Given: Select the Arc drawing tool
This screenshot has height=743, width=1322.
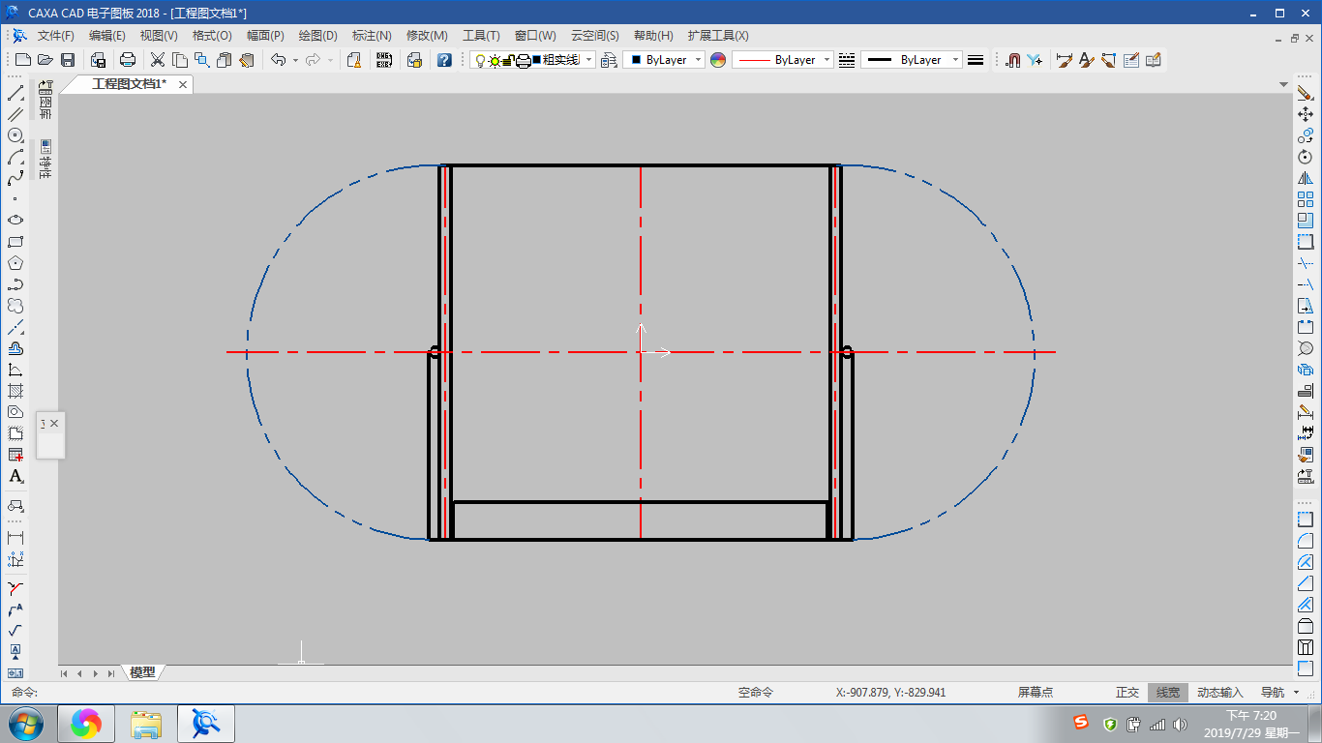Looking at the screenshot, I should [x=15, y=157].
